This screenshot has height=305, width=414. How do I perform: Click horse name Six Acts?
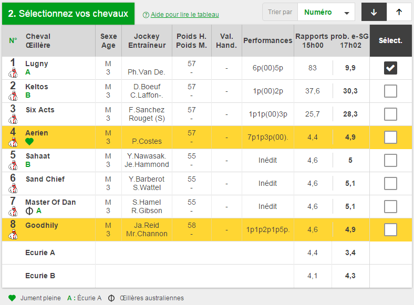[x=40, y=110]
